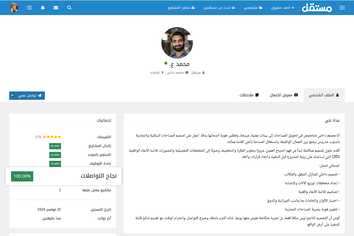Go to ابحث عن مستقلين
Image resolution: width=354 pixels, height=236 pixels.
point(219,8)
